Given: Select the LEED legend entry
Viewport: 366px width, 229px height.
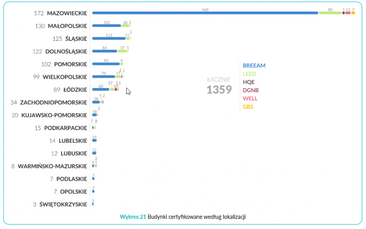Looking at the screenshot, I should point(249,74).
